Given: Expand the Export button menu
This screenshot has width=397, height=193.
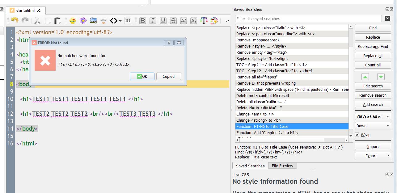Looking at the screenshot, I should [x=388, y=156].
